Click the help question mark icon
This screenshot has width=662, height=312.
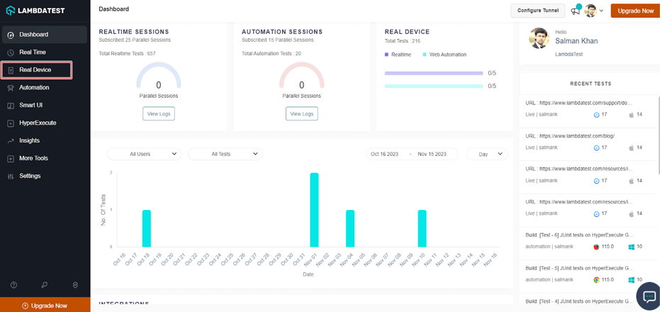13,285
